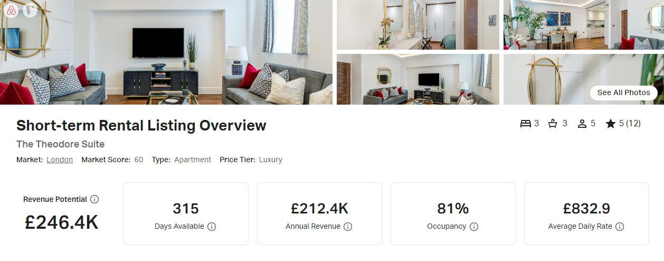Click the star rating icon
This screenshot has height=261, width=664.
611,124
